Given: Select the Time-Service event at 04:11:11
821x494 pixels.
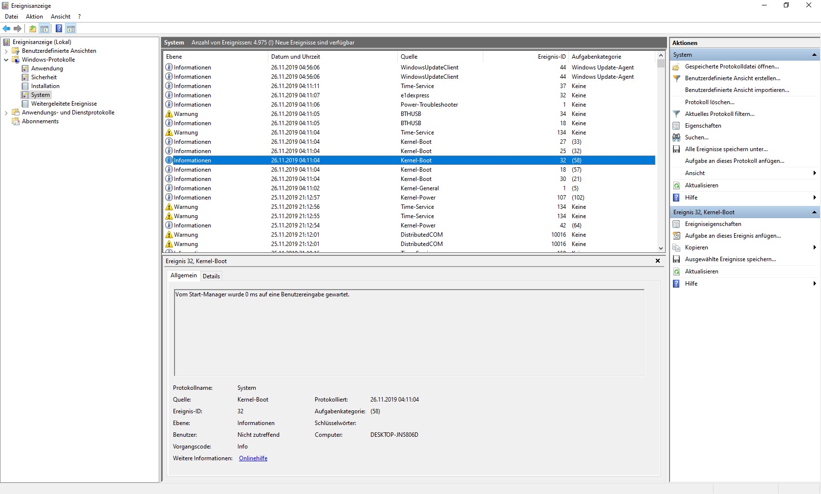Looking at the screenshot, I should tap(410, 86).
